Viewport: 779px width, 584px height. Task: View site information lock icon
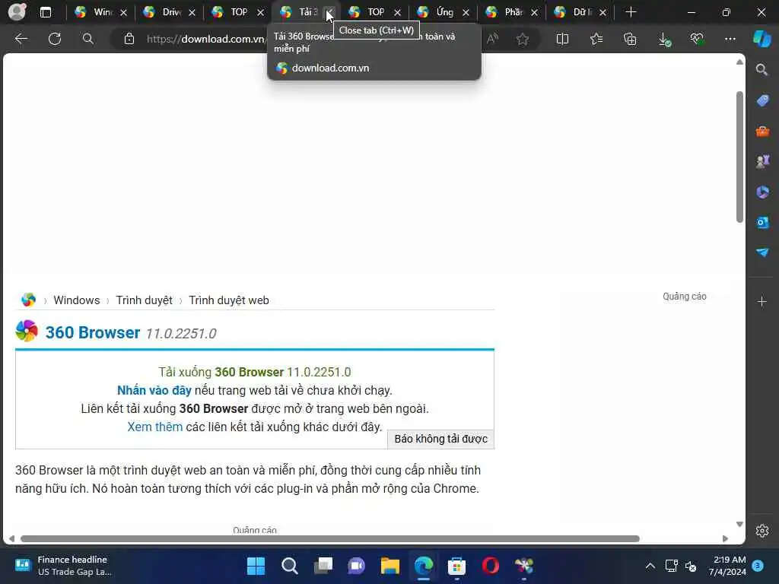pyautogui.click(x=129, y=39)
